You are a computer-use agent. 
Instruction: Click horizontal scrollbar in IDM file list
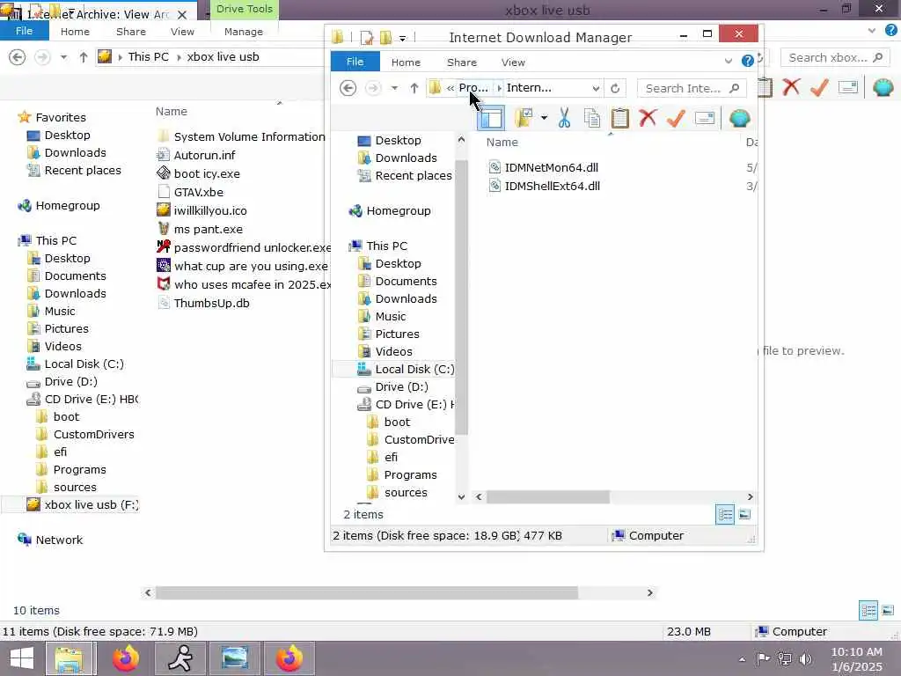pos(548,496)
